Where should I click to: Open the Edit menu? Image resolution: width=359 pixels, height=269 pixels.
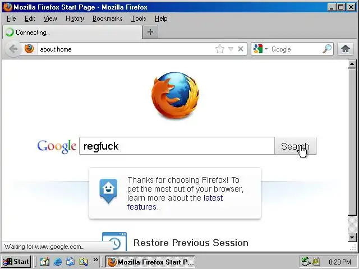[30, 18]
